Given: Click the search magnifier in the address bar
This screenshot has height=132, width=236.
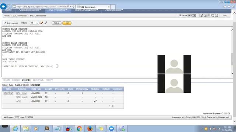Looking at the screenshot, I should (68, 7).
